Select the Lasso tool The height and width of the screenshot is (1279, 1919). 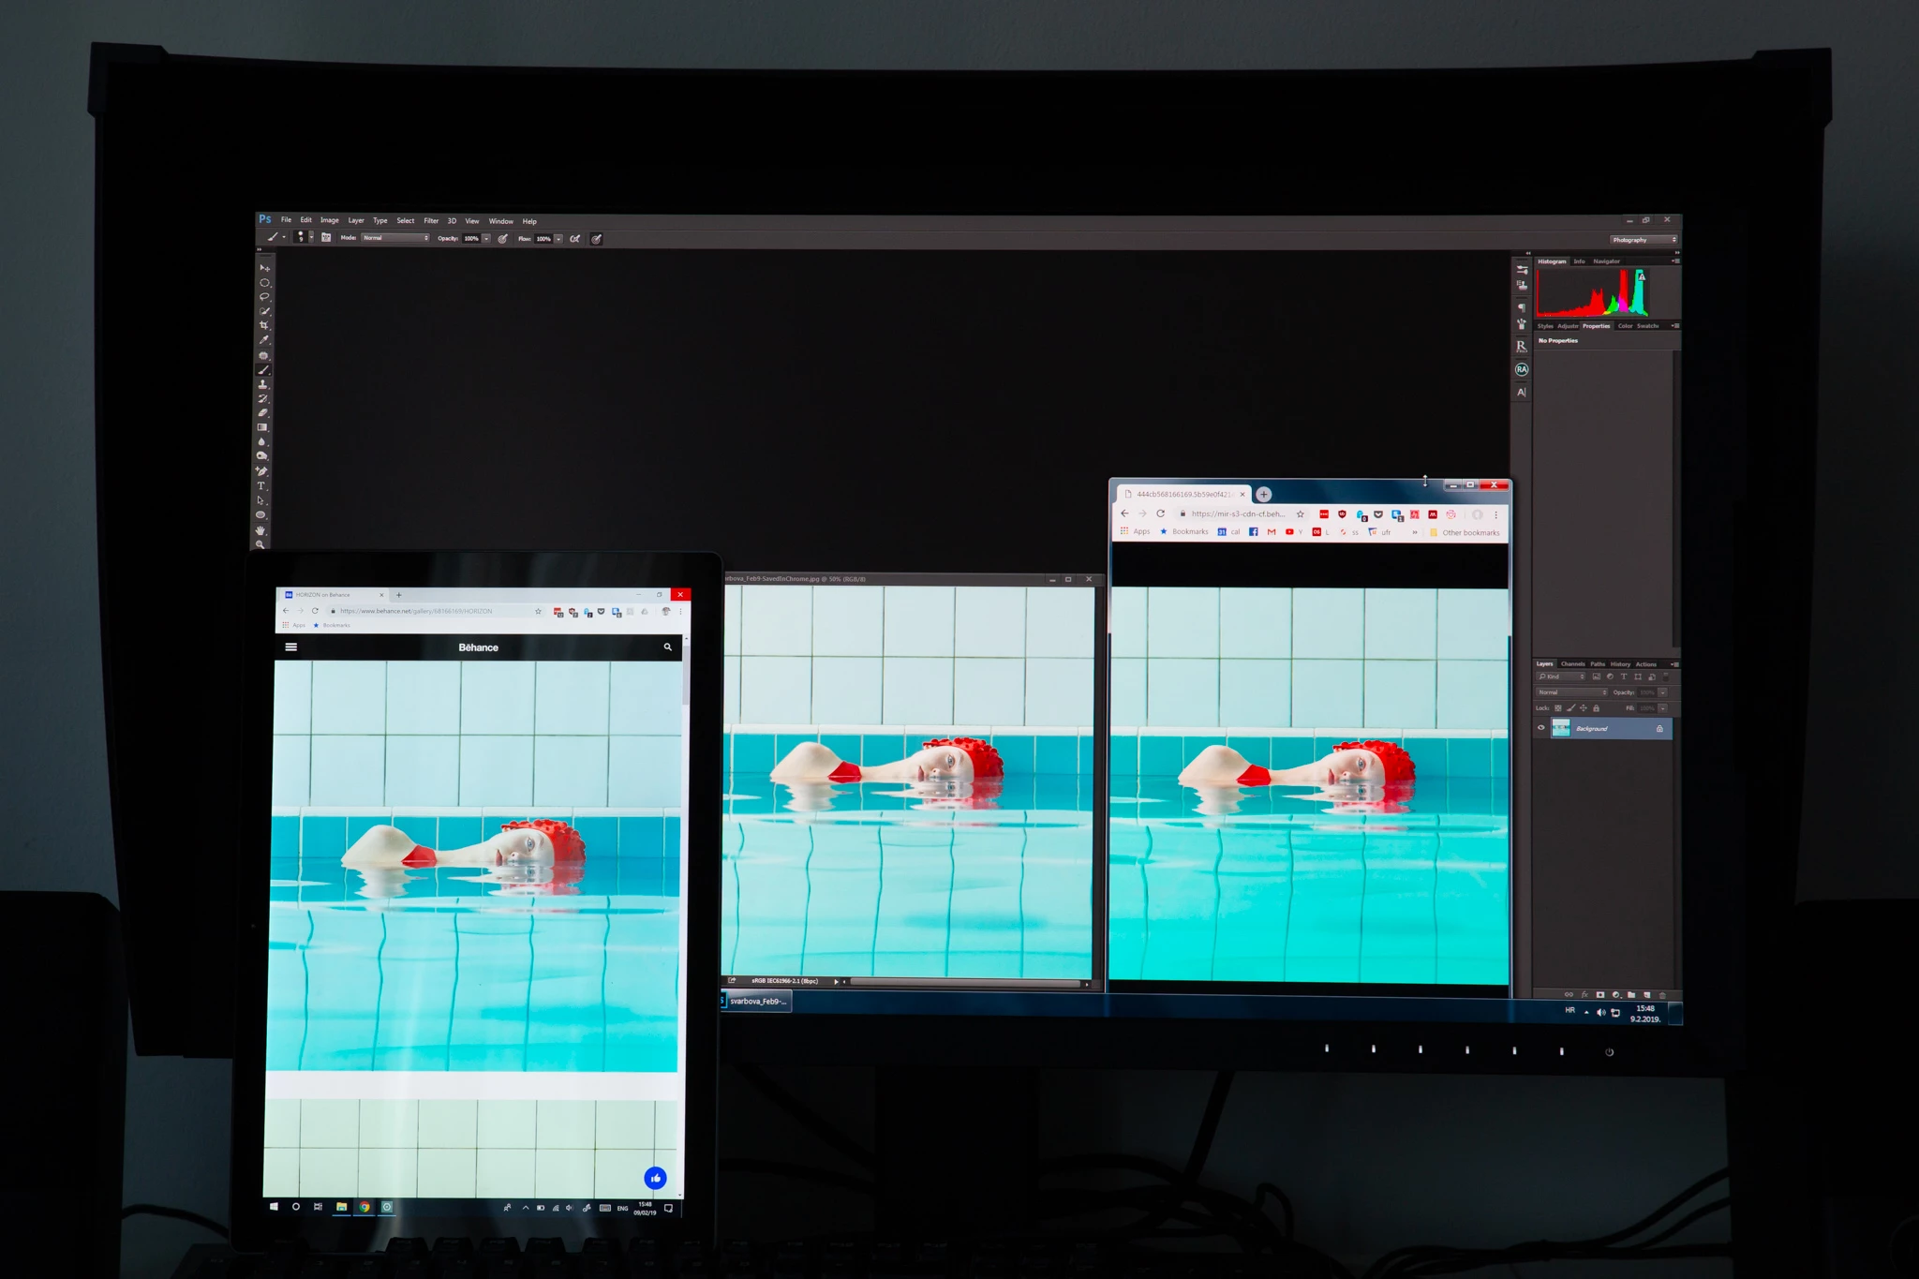[264, 296]
